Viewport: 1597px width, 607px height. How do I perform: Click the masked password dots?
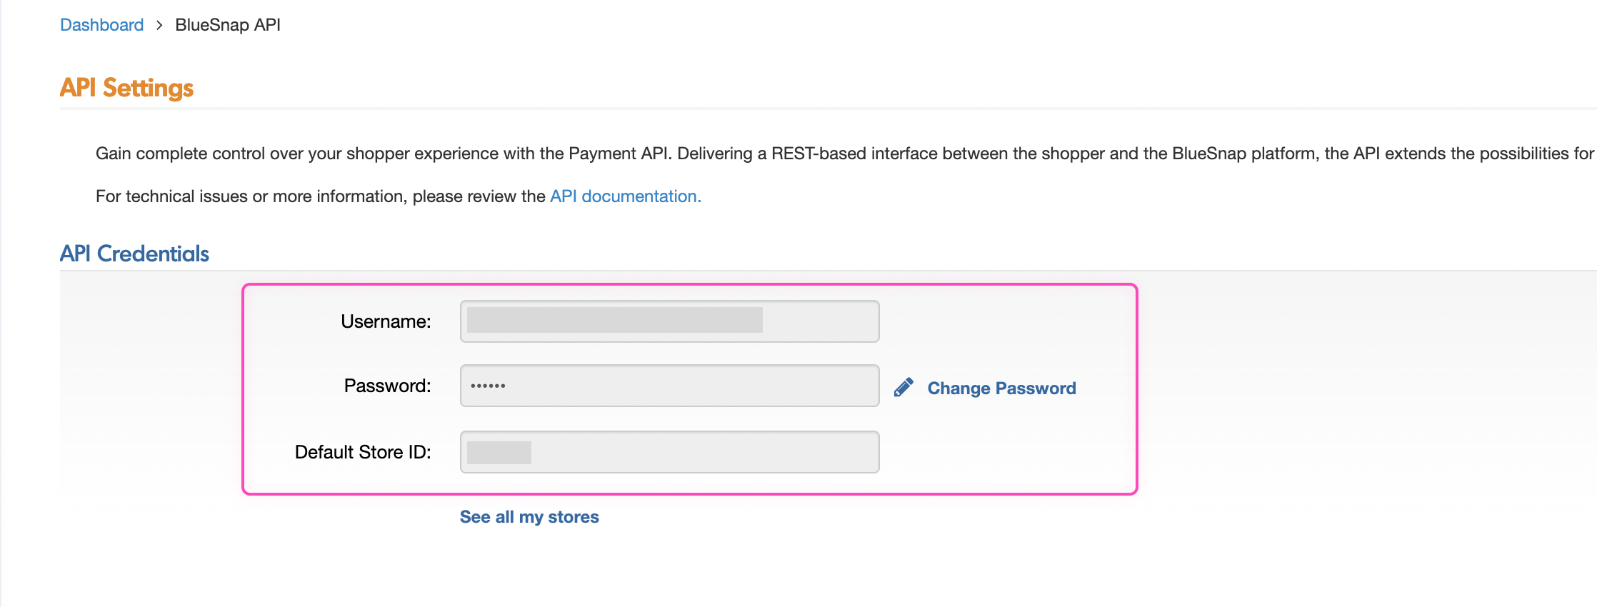(488, 386)
